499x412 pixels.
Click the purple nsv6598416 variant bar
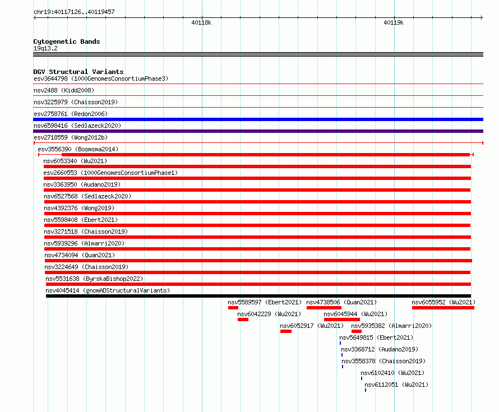point(258,131)
